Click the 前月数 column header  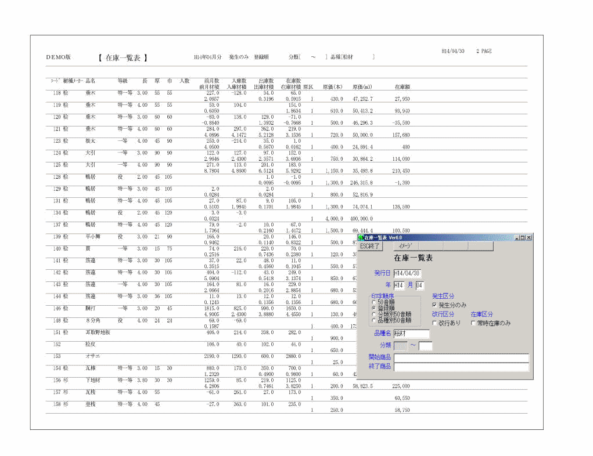(x=212, y=81)
